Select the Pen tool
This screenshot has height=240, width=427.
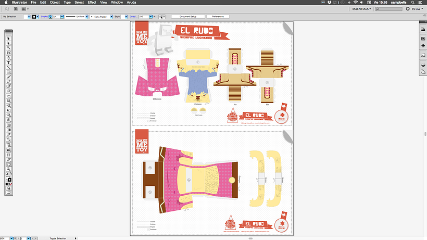pos(8,58)
